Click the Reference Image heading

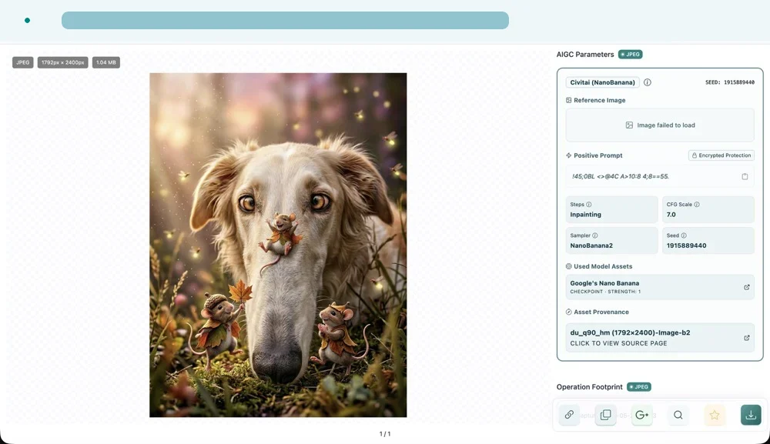pos(600,100)
